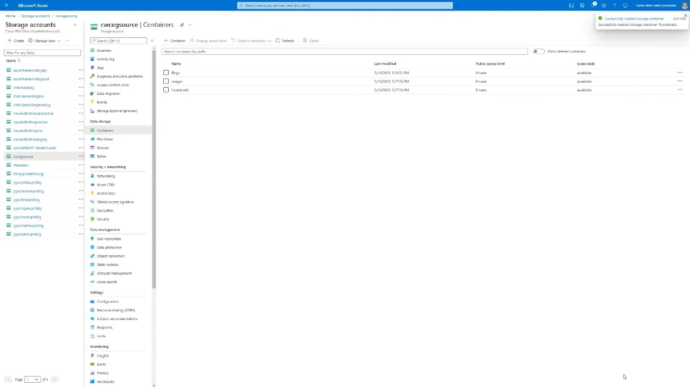
Task: Select the thumbnails container checkbox
Action: [x=166, y=90]
